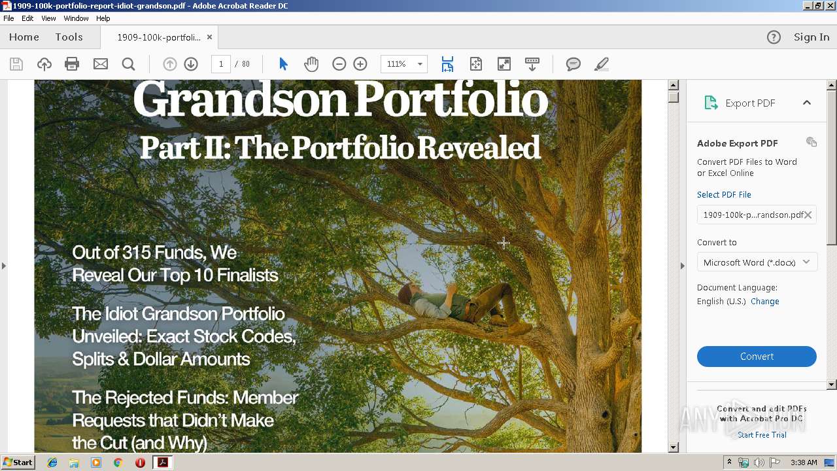Add a sticky note comment icon
837x471 pixels.
click(x=573, y=64)
